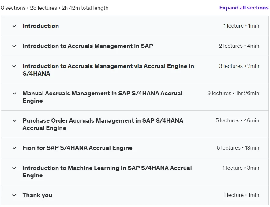This screenshot has width=270, height=207.
Task: Click the 6 lectures 13min label
Action: pos(238,147)
